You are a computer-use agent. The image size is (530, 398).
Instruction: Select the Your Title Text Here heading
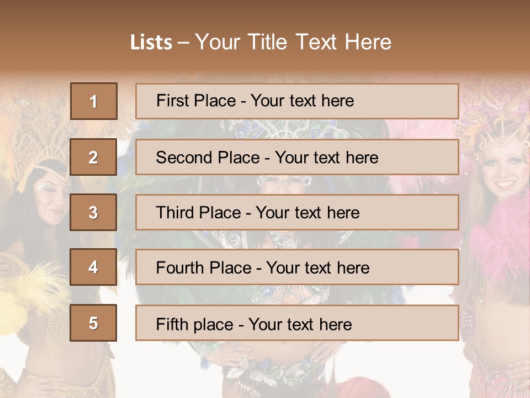coord(293,42)
